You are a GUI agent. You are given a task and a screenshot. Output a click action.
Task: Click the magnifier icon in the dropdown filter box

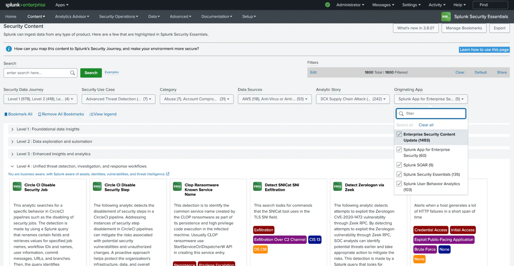[x=401, y=113]
